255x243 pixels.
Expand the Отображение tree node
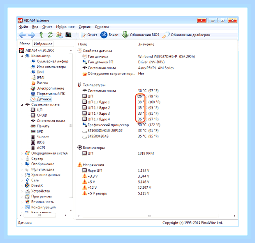point(22,164)
